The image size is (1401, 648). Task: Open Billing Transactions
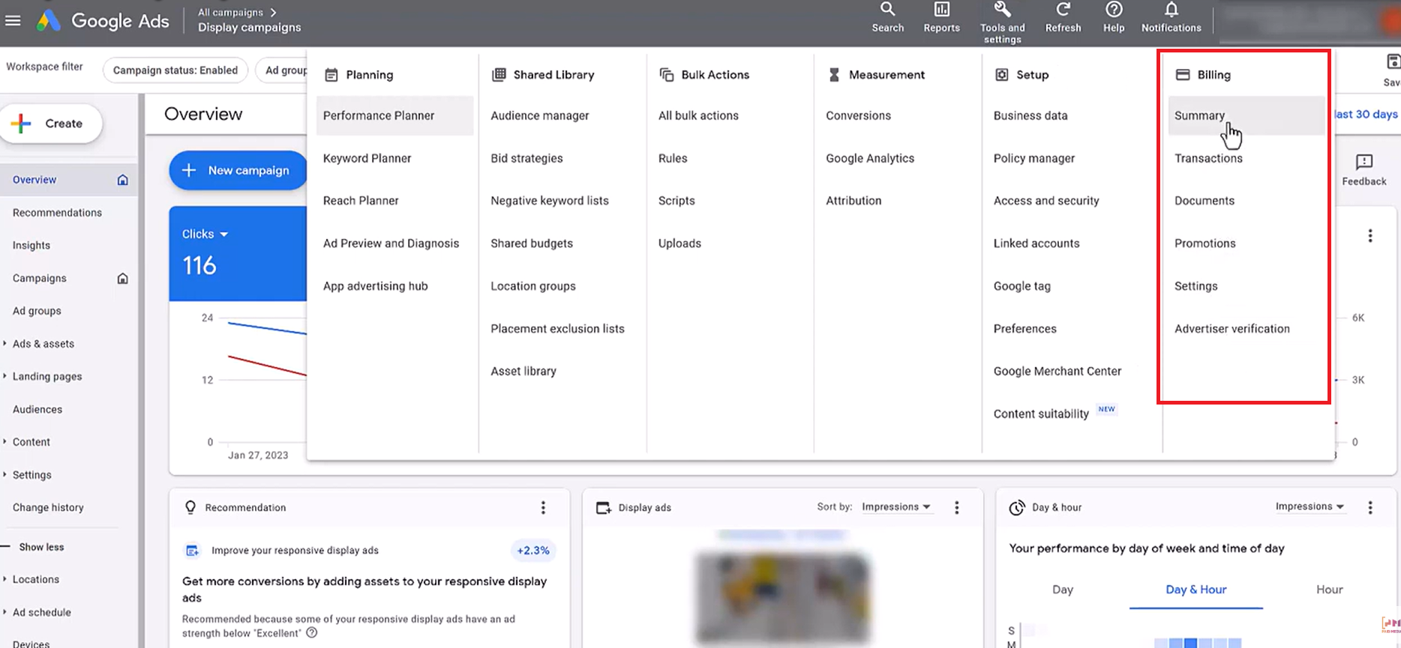click(x=1208, y=158)
